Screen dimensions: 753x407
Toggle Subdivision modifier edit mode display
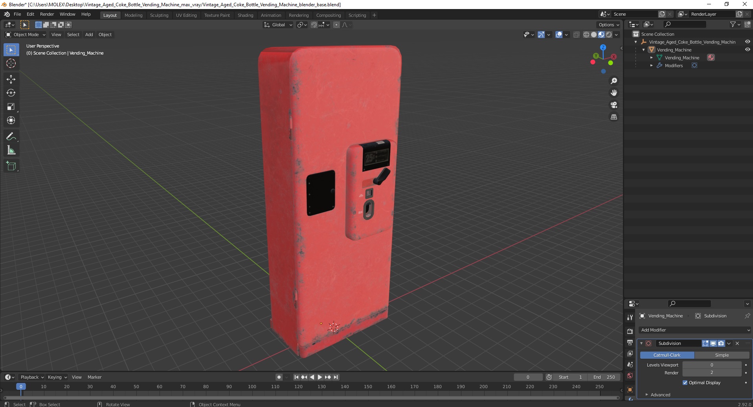705,343
